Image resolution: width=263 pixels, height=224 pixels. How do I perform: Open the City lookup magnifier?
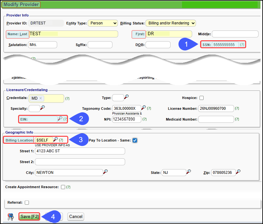point(105,172)
